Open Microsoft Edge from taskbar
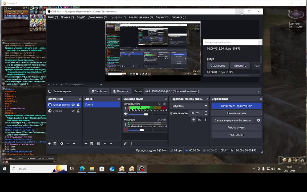 [82, 169]
